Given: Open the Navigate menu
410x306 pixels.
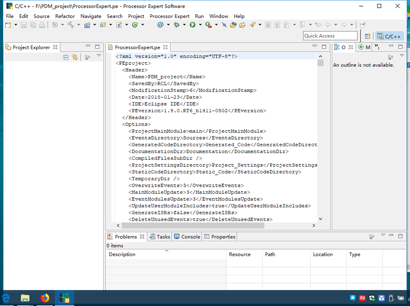Looking at the screenshot, I should pos(91,16).
